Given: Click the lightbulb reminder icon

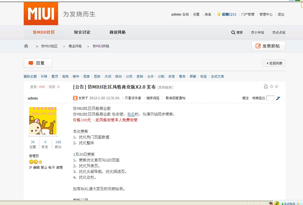Looking at the screenshot, I should 219,14.
